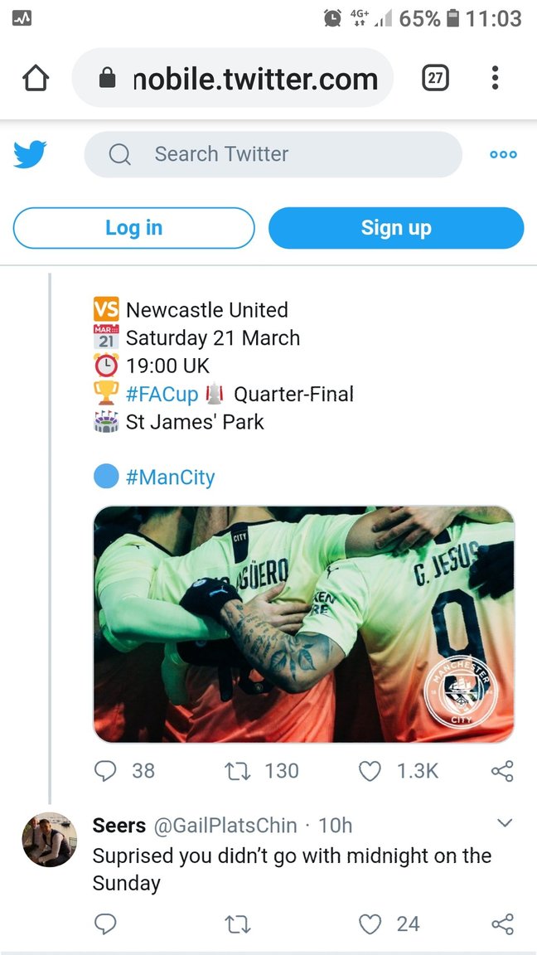The height and width of the screenshot is (955, 537).
Task: Open the #ManCity hashtag link
Action: (x=170, y=477)
